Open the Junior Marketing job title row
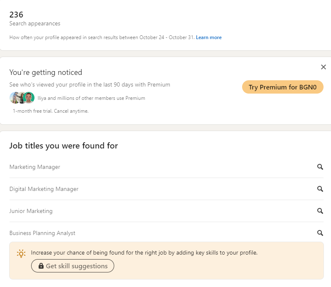Viewport: 331px width, 287px height. 167,211
